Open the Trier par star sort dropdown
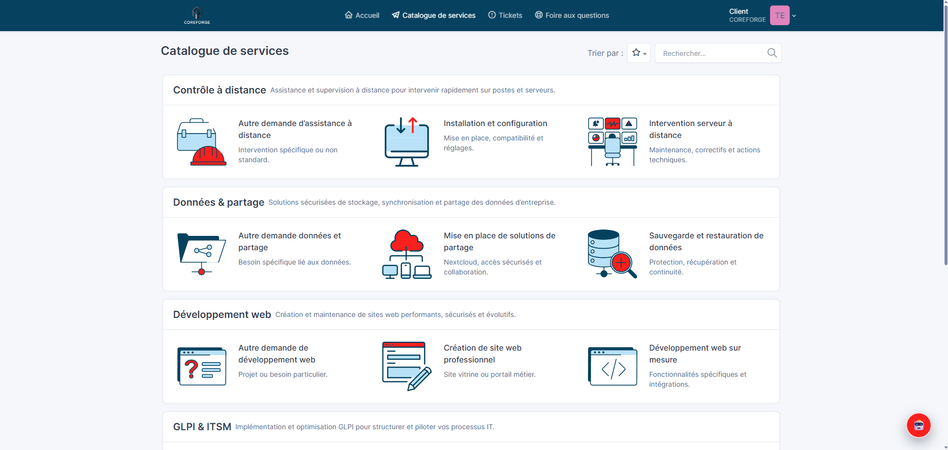 (x=638, y=53)
